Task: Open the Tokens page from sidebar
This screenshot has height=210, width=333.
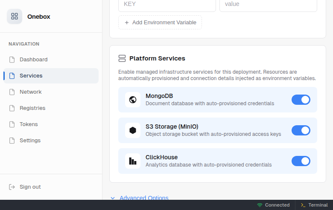Action: coord(29,124)
